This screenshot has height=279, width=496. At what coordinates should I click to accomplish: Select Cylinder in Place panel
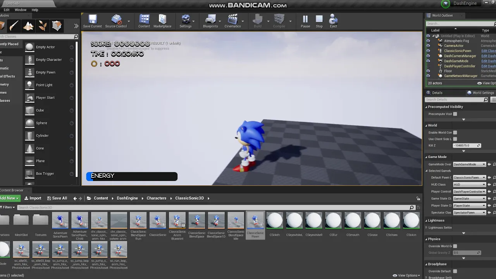[x=49, y=136]
